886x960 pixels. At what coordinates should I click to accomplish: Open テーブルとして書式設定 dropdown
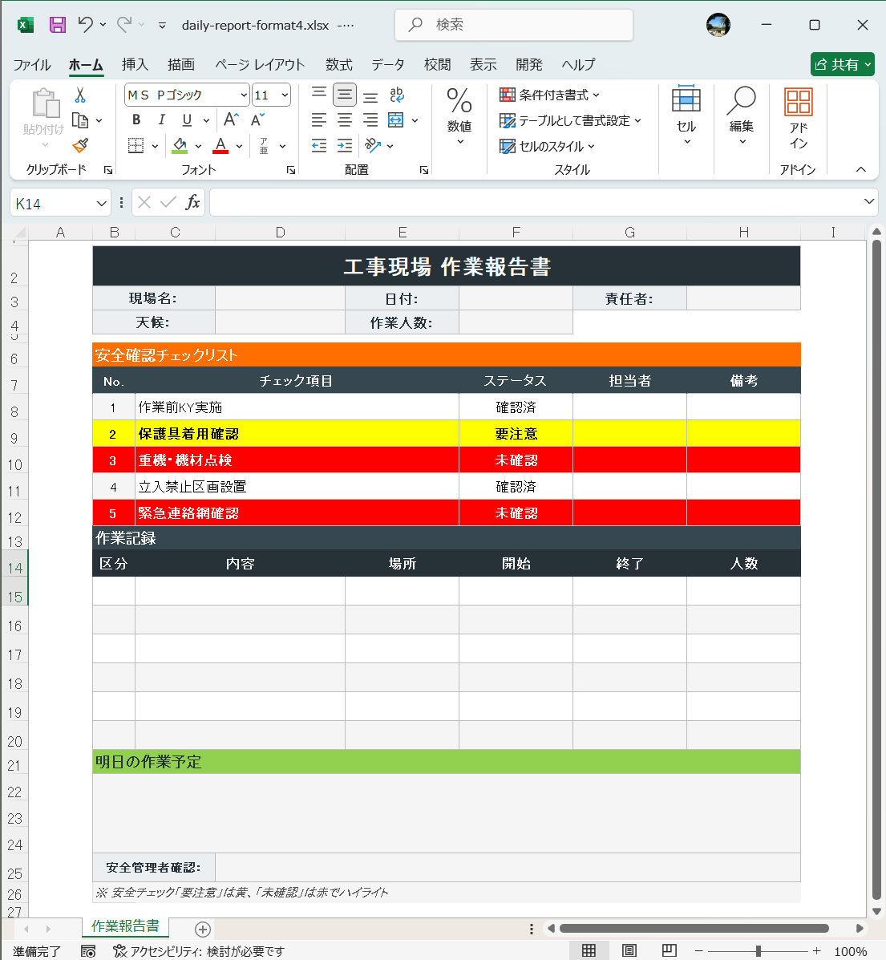click(x=570, y=120)
